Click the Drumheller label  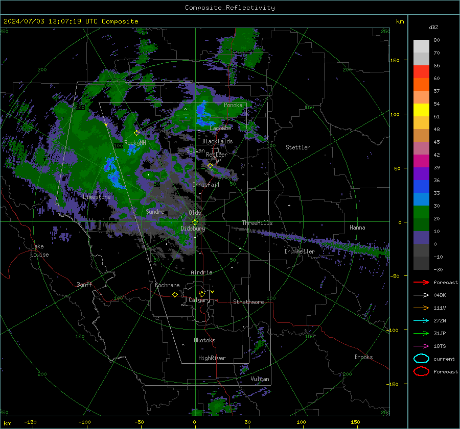click(300, 251)
